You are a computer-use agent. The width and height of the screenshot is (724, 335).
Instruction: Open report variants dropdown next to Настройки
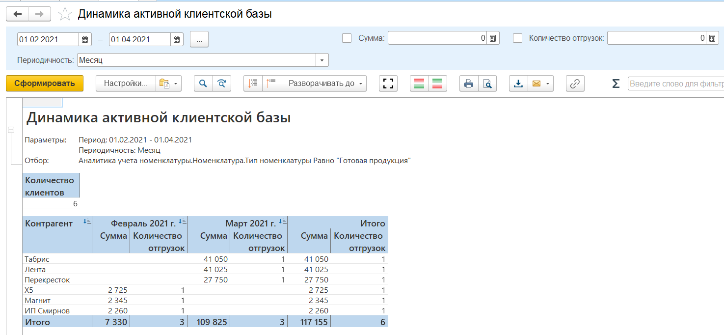[168, 84]
